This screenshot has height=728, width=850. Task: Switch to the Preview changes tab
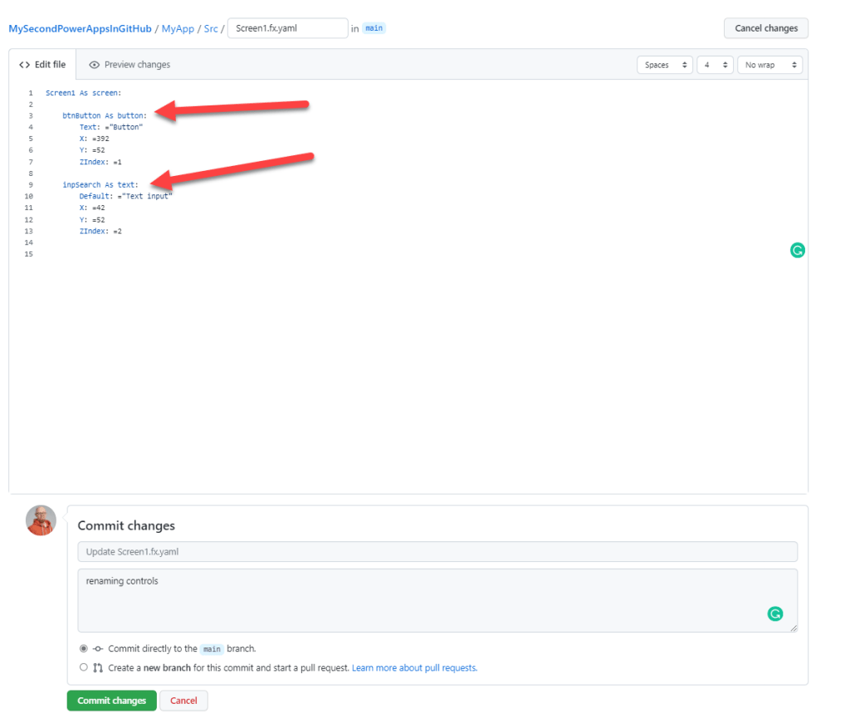129,65
